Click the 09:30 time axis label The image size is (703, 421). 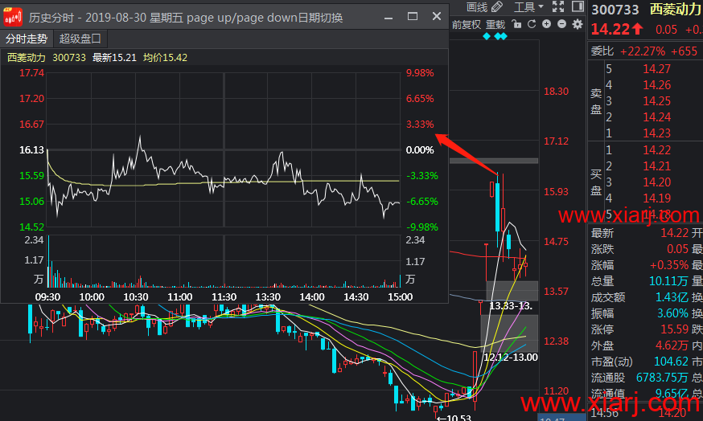47,297
